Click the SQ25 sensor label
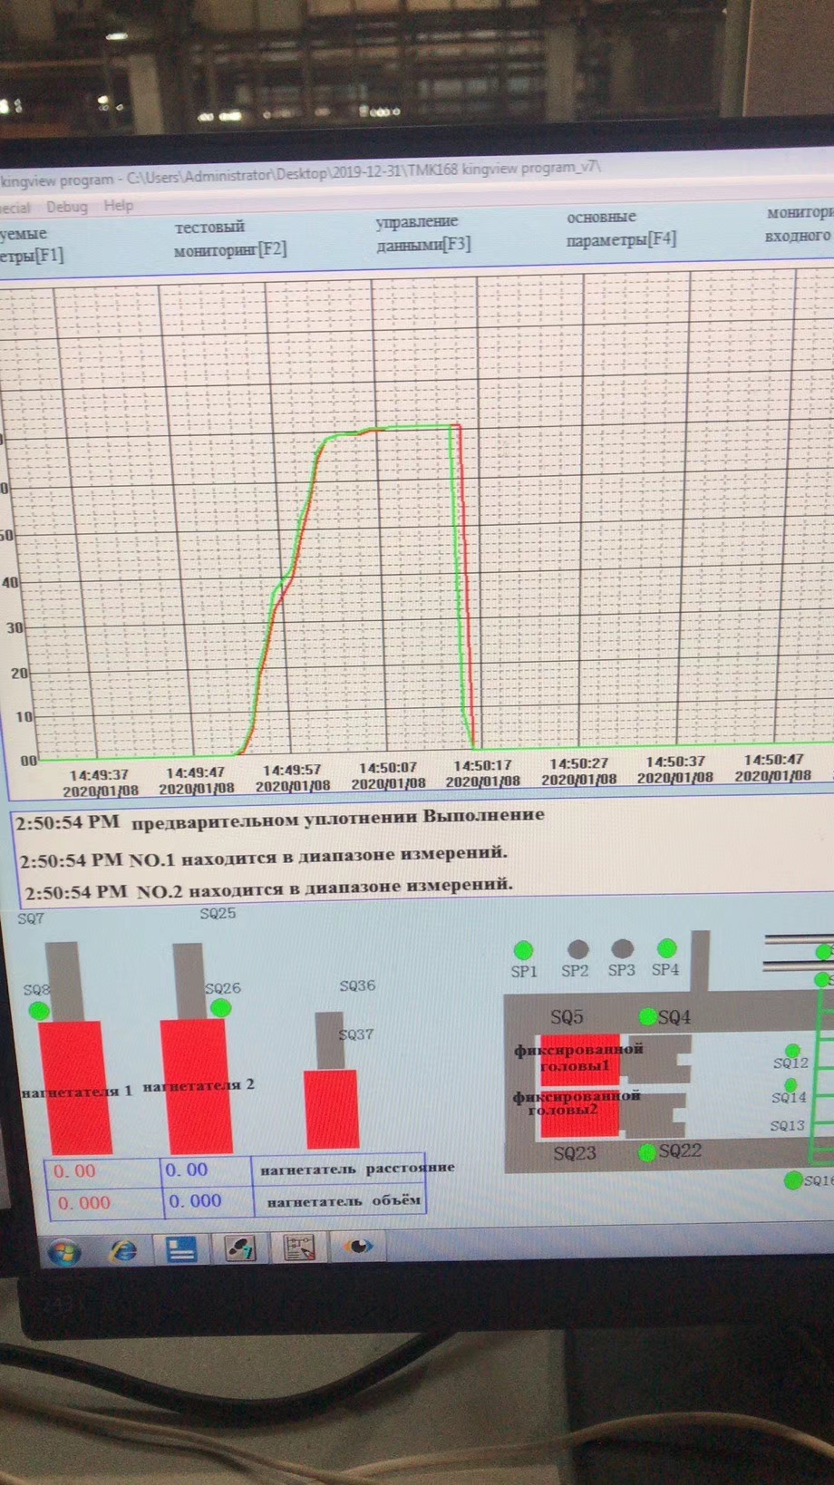 (218, 914)
